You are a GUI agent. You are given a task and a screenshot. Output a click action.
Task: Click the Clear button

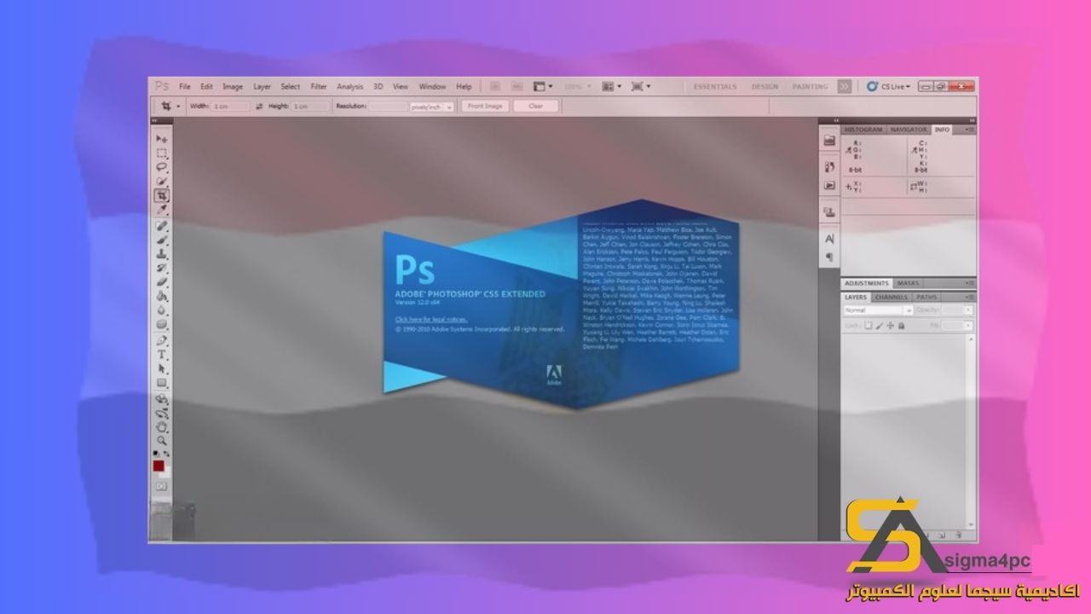point(536,106)
